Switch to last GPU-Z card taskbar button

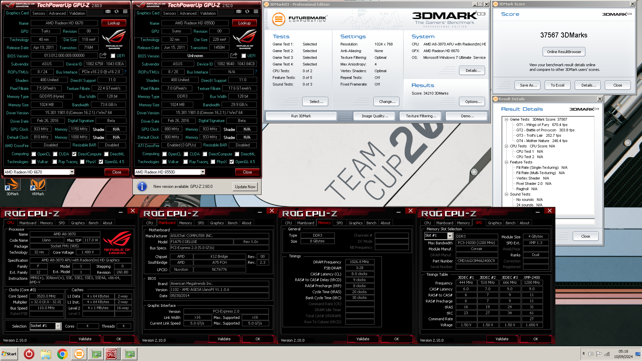coord(130,354)
